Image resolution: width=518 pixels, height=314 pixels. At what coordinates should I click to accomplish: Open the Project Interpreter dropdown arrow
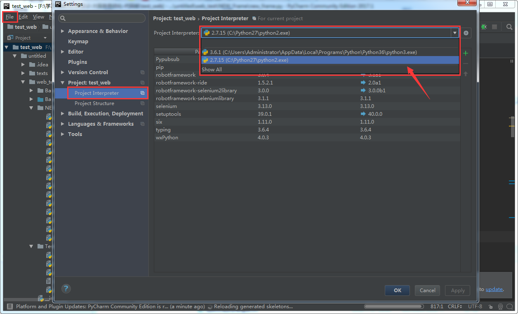tap(454, 33)
